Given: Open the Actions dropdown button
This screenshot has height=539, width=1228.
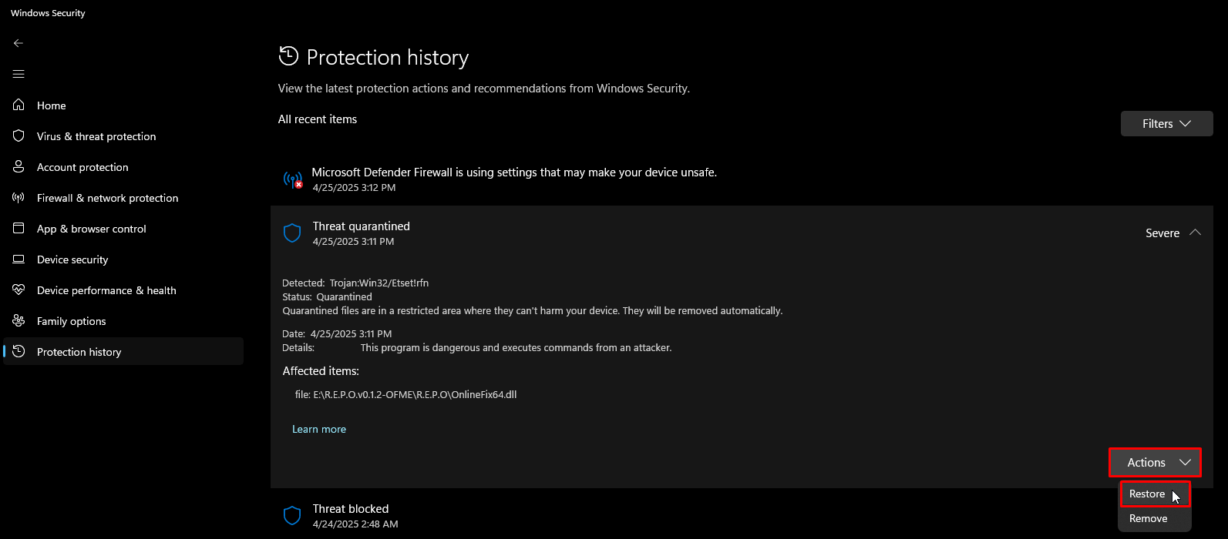Looking at the screenshot, I should point(1155,463).
